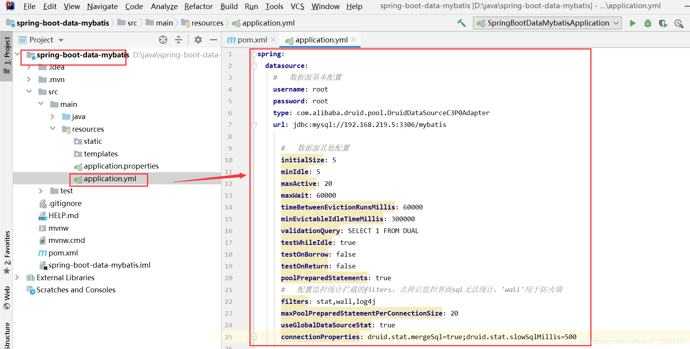Open Project view selector dropdown arrow

[x=61, y=40]
